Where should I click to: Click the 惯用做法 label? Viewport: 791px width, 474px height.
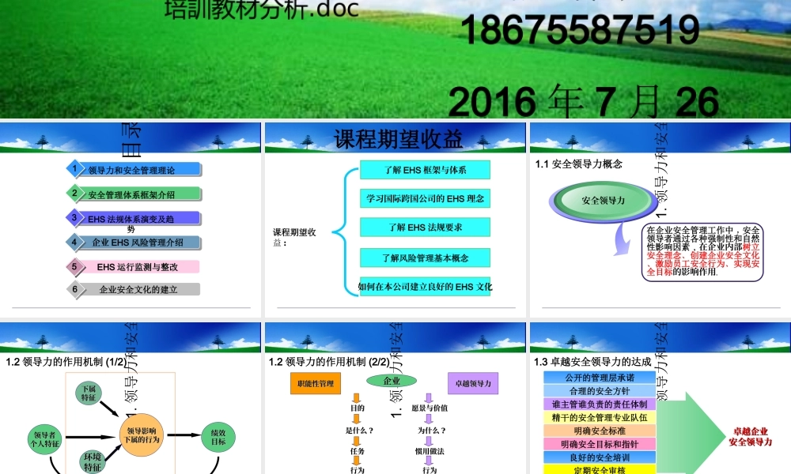click(x=430, y=451)
